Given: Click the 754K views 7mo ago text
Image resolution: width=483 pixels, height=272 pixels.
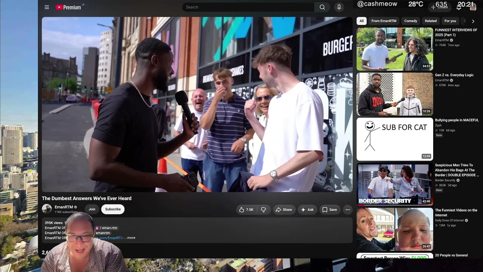Looking at the screenshot, I should [448, 45].
